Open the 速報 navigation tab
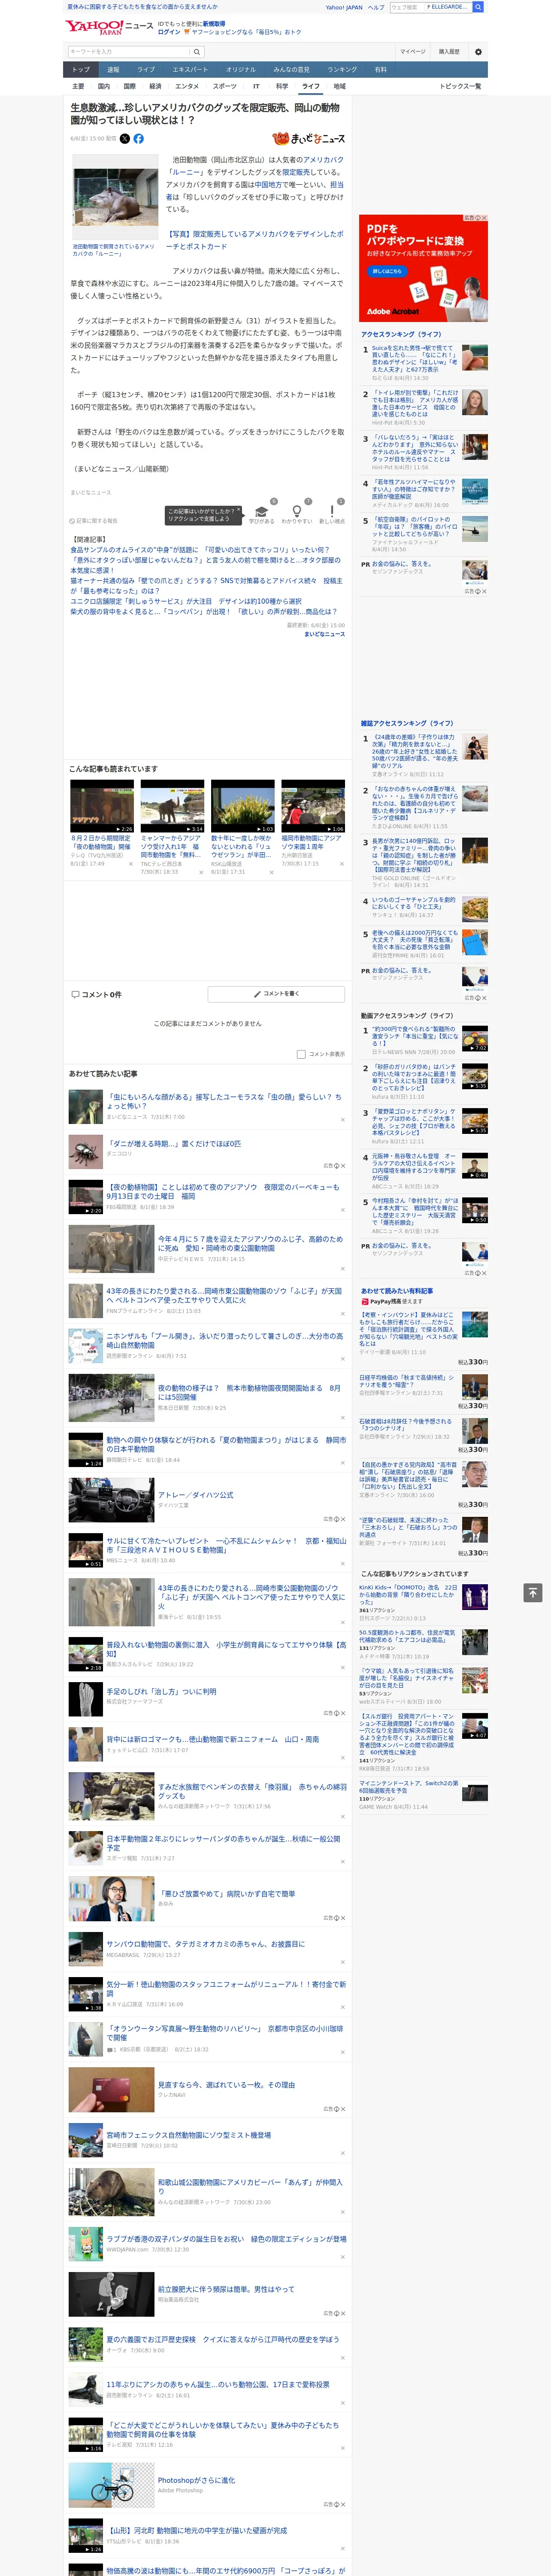The height and width of the screenshot is (2576, 551). point(113,70)
